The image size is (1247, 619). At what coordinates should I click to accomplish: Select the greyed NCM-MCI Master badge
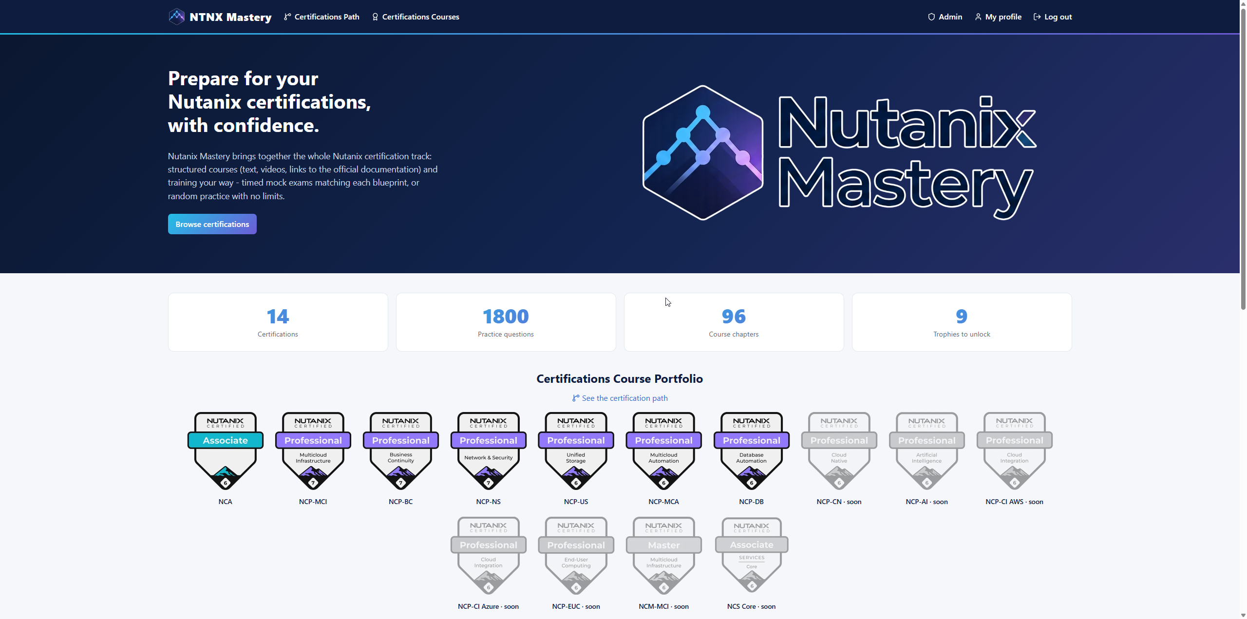(664, 556)
